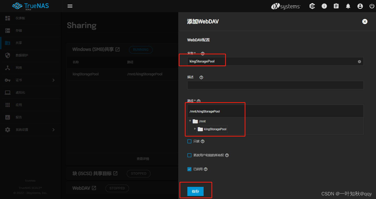Open 共享 in the sidebar
This screenshot has height=199, width=376.
click(x=30, y=43)
